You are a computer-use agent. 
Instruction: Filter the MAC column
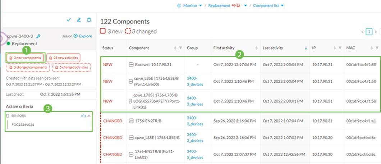377,48
